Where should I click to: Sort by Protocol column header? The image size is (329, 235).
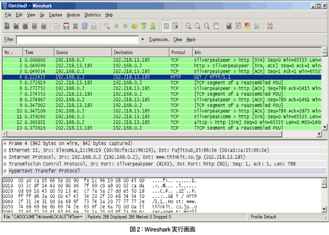(181, 52)
